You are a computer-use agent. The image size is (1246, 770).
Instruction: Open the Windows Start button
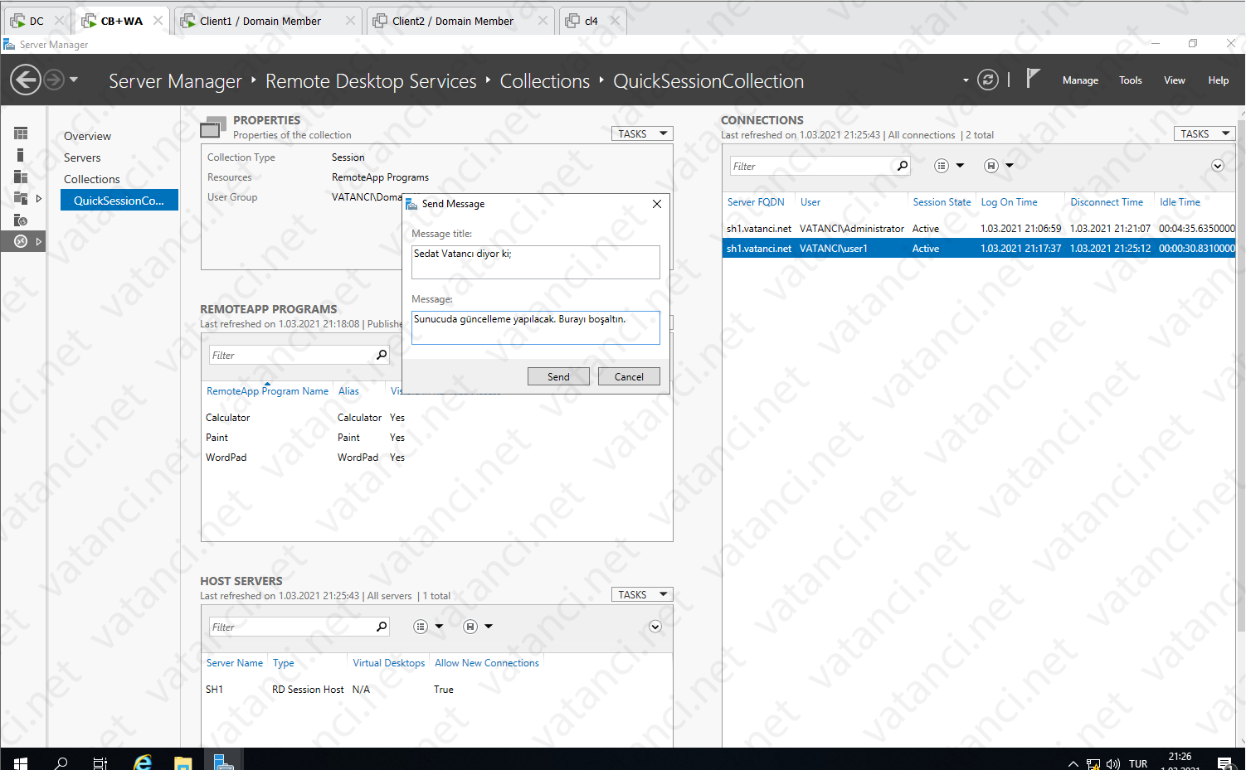tap(21, 762)
